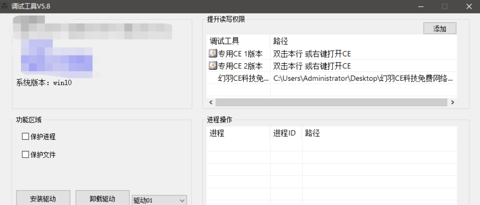Enable the 保护进程 checkbox
The height and width of the screenshot is (205, 480).
26,137
